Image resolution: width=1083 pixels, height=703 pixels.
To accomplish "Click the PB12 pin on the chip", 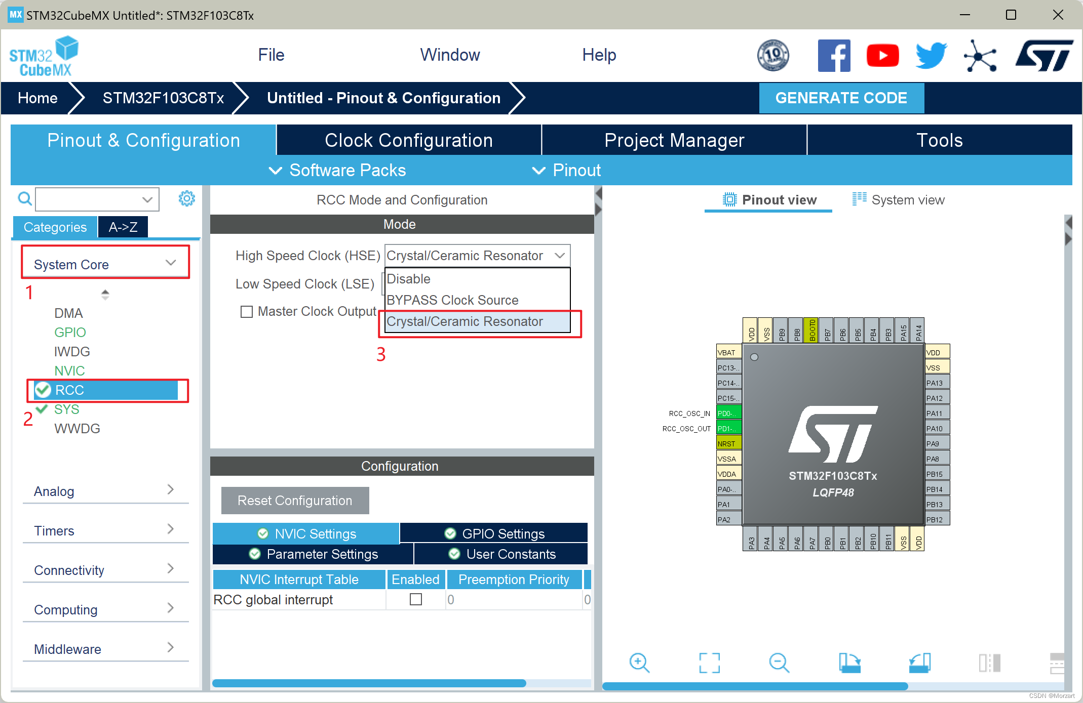I will pyautogui.click(x=937, y=519).
